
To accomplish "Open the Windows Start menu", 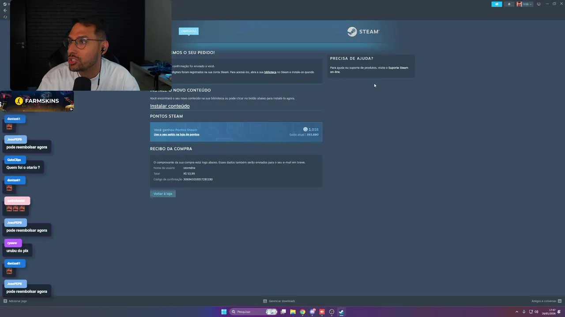I will (x=224, y=312).
